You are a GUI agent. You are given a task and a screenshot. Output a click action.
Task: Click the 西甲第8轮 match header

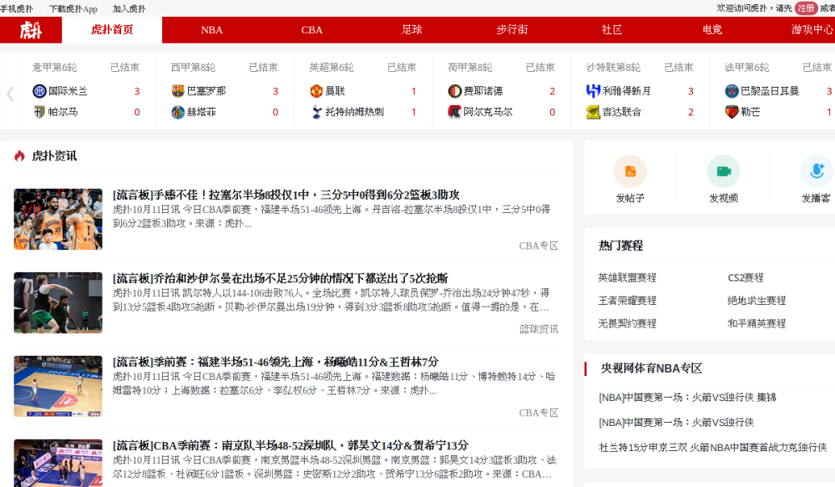point(193,68)
